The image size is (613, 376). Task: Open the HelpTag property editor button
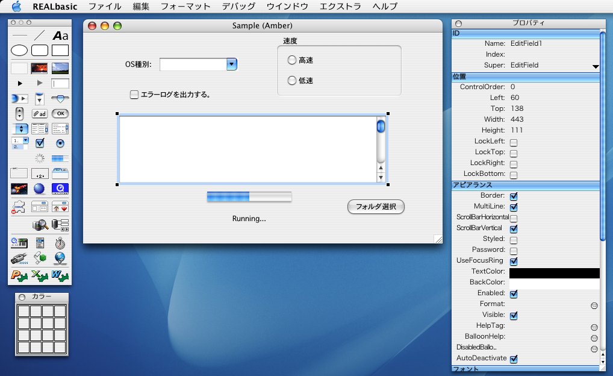point(594,327)
